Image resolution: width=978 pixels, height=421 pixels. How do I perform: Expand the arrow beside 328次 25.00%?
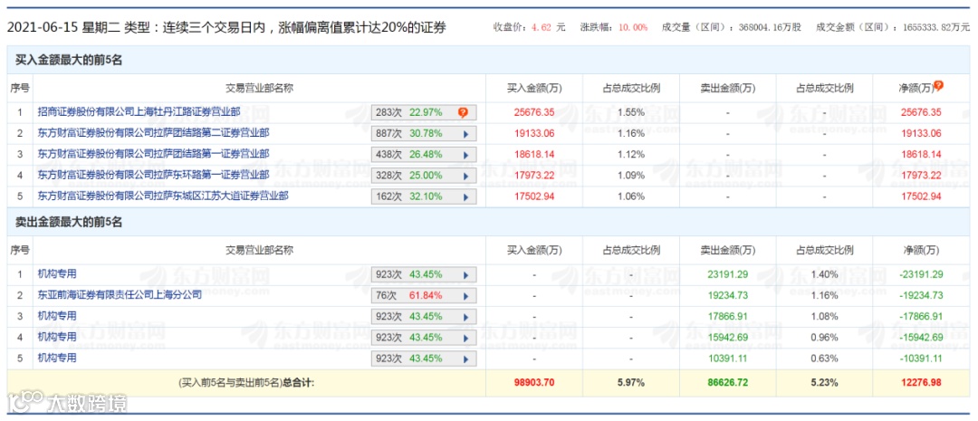(465, 176)
